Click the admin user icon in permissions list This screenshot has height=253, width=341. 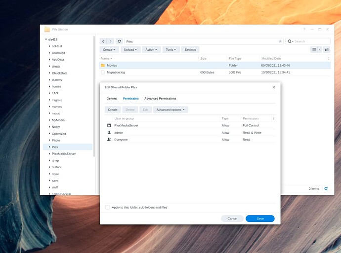click(109, 133)
